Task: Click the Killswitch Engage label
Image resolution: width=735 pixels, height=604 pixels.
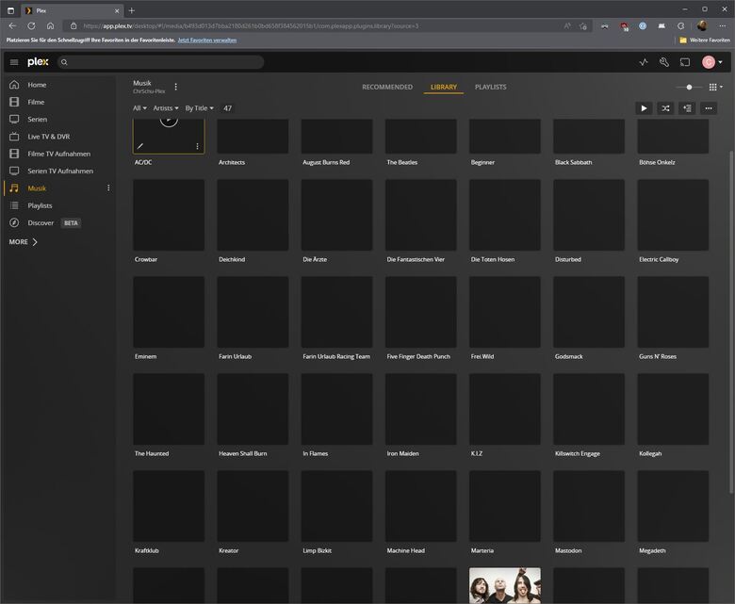Action: pyautogui.click(x=577, y=453)
